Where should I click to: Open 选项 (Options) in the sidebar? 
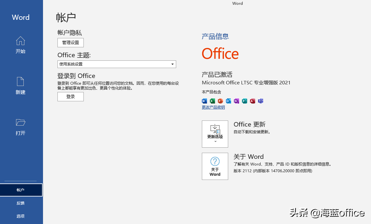tap(21, 216)
